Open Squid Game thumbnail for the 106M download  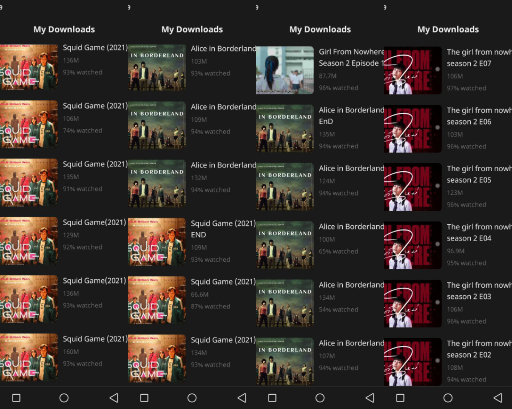point(29,125)
